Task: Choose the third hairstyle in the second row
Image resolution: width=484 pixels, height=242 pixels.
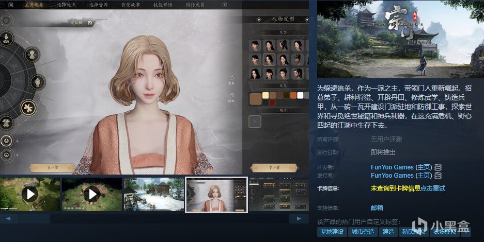Action: [x=284, y=60]
